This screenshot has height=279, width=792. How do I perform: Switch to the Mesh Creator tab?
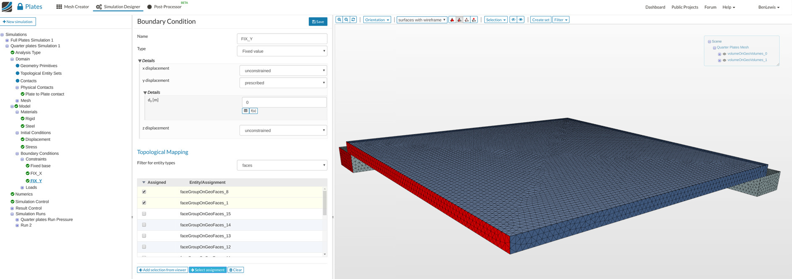pos(73,7)
